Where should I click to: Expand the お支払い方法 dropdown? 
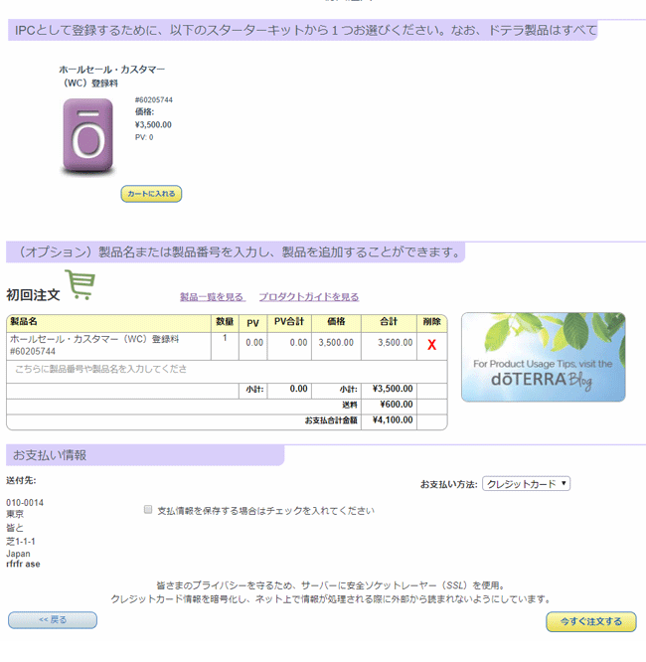pyautogui.click(x=526, y=484)
